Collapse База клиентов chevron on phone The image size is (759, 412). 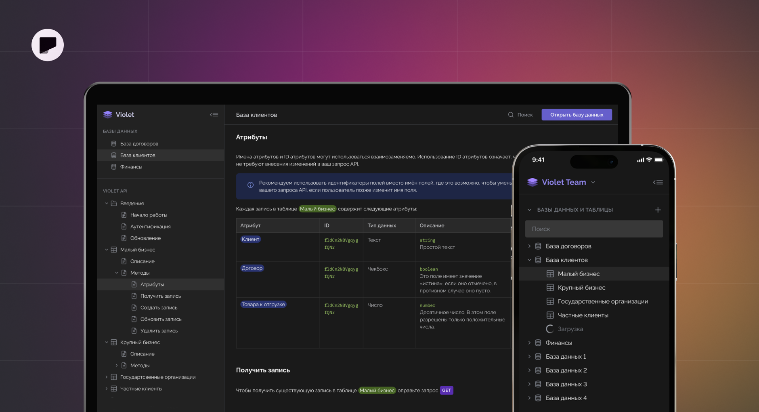click(x=529, y=260)
